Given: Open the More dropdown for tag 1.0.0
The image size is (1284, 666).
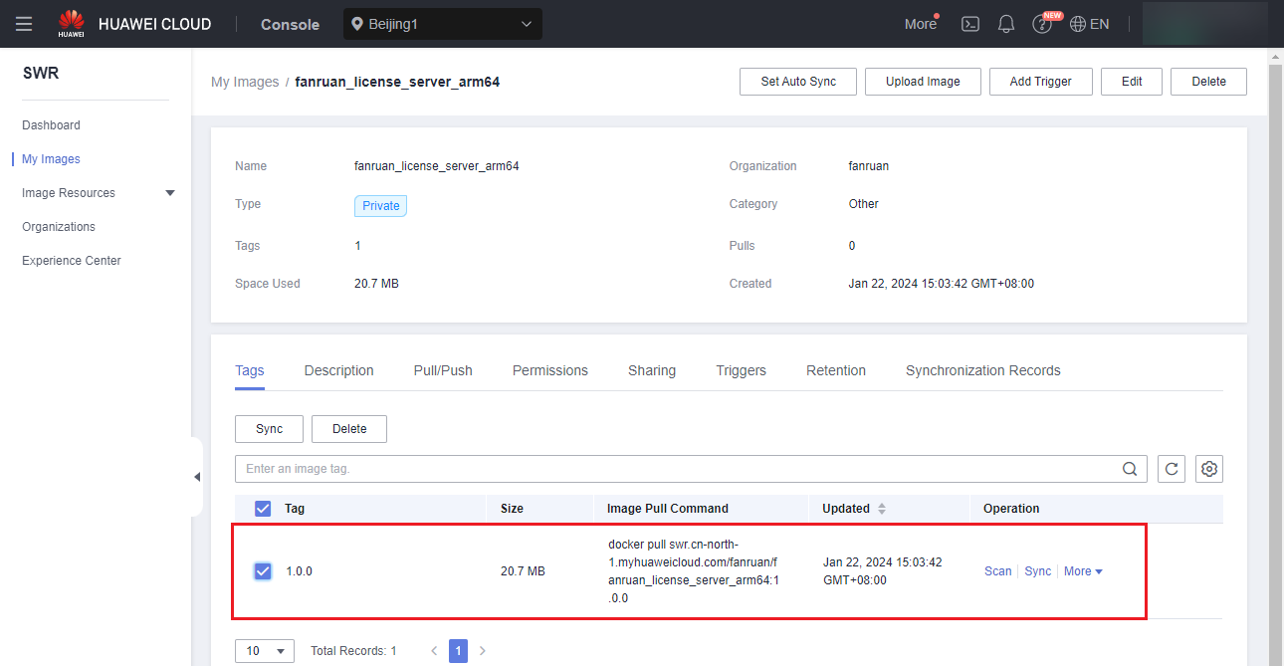Looking at the screenshot, I should (x=1083, y=571).
